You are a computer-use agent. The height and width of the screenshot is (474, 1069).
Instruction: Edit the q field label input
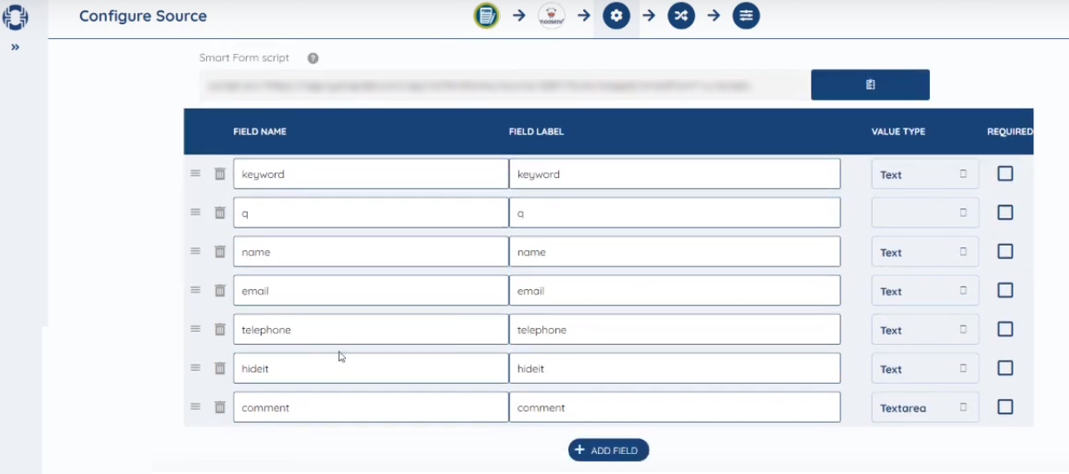(x=675, y=213)
